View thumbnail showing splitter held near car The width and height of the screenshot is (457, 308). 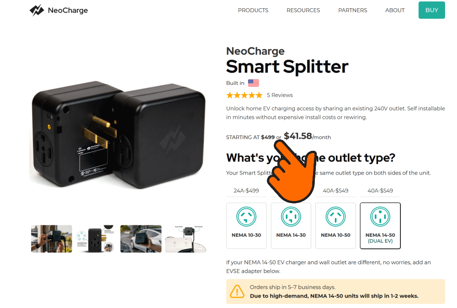pos(141,239)
